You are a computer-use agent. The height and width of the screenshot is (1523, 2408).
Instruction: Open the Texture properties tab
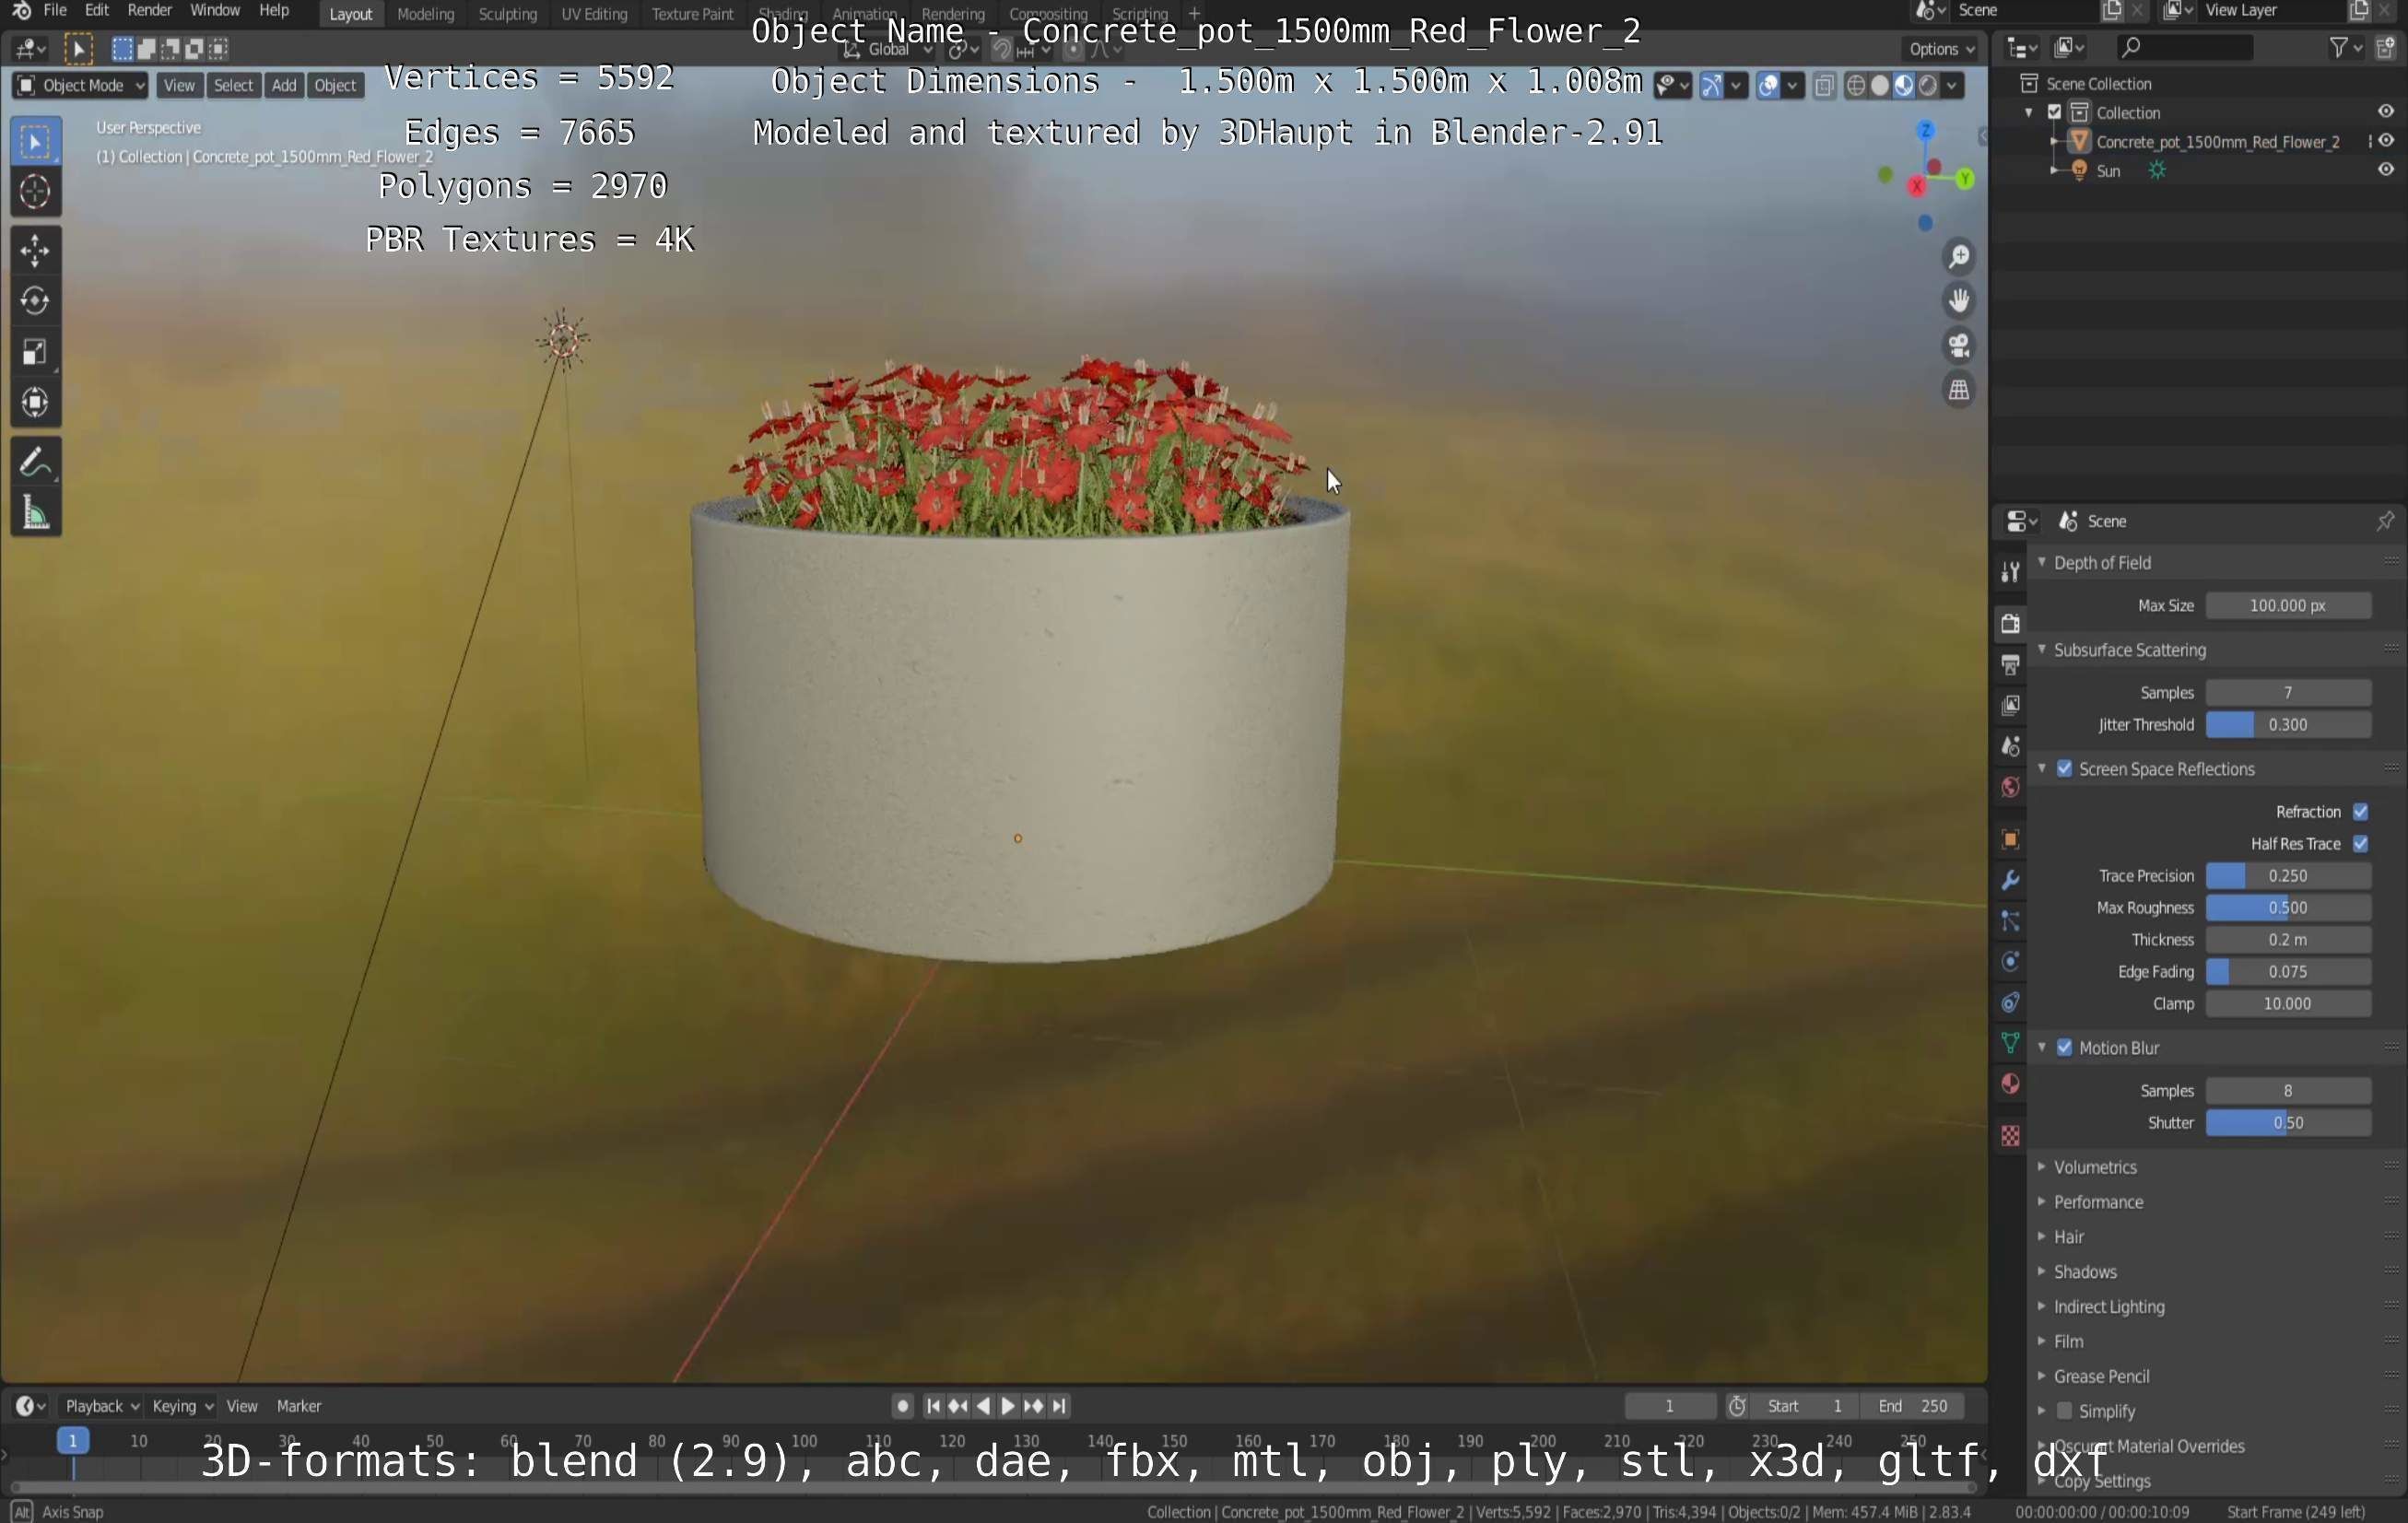coord(2009,1136)
